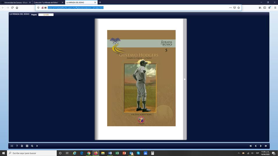Switch to Colección "La Mirada del Búho" tab
Image resolution: width=278 pixels, height=156 pixels.
click(46, 3)
